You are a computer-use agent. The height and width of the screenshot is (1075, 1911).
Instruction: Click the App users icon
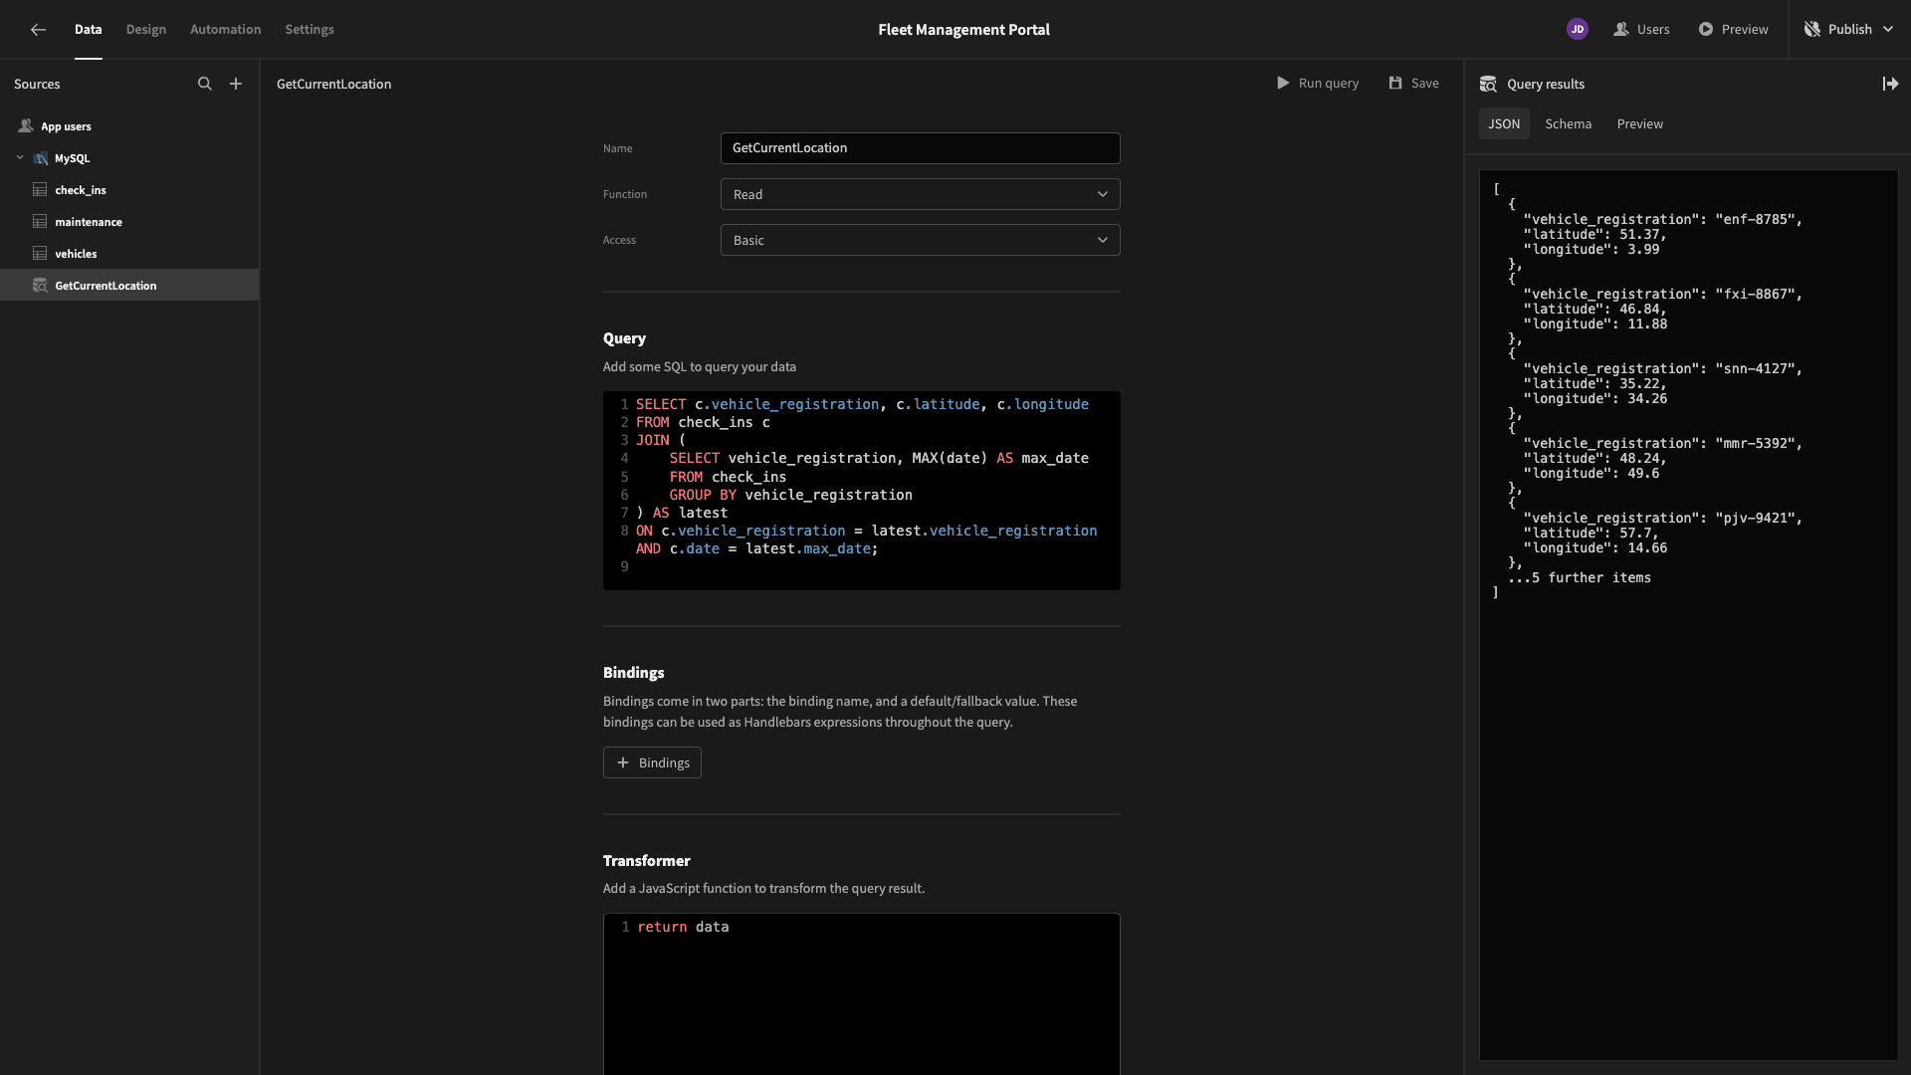pos(26,126)
